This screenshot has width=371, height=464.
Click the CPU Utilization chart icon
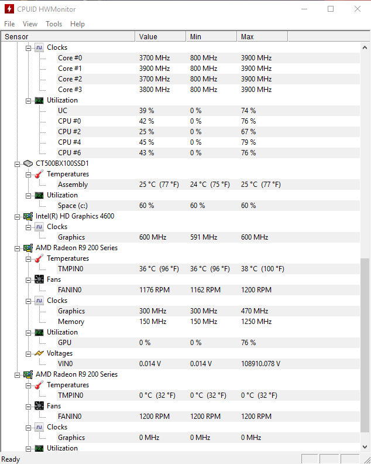pos(39,100)
